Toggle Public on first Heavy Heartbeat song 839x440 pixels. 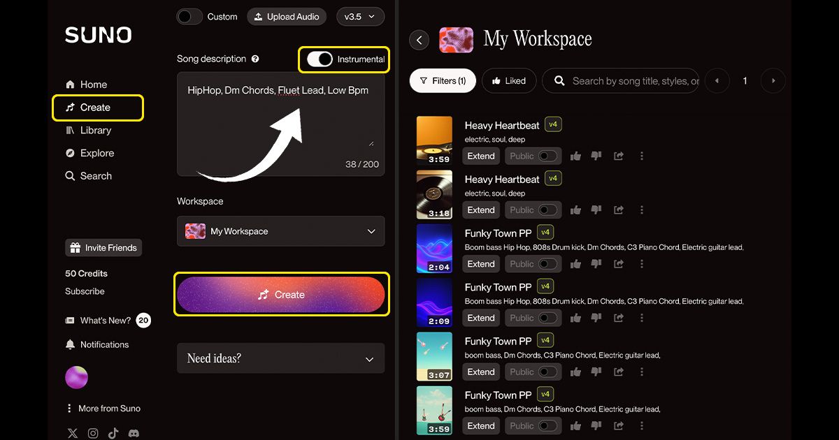[x=548, y=156]
